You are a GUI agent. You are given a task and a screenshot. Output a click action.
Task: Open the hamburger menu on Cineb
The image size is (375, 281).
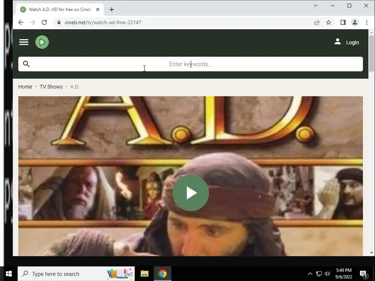coord(24,42)
